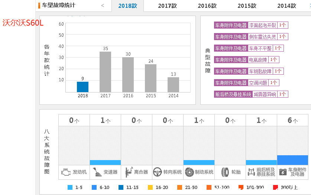This screenshot has height=195, width=311.
Task: Click the gray 2017 bar showing 35
Action: coord(105,72)
